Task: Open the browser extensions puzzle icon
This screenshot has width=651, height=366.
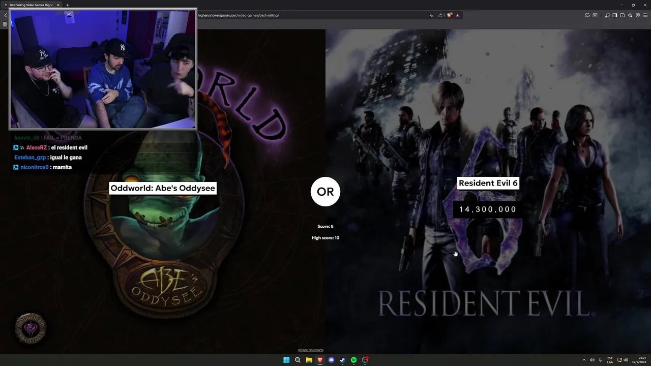Action: click(587, 15)
